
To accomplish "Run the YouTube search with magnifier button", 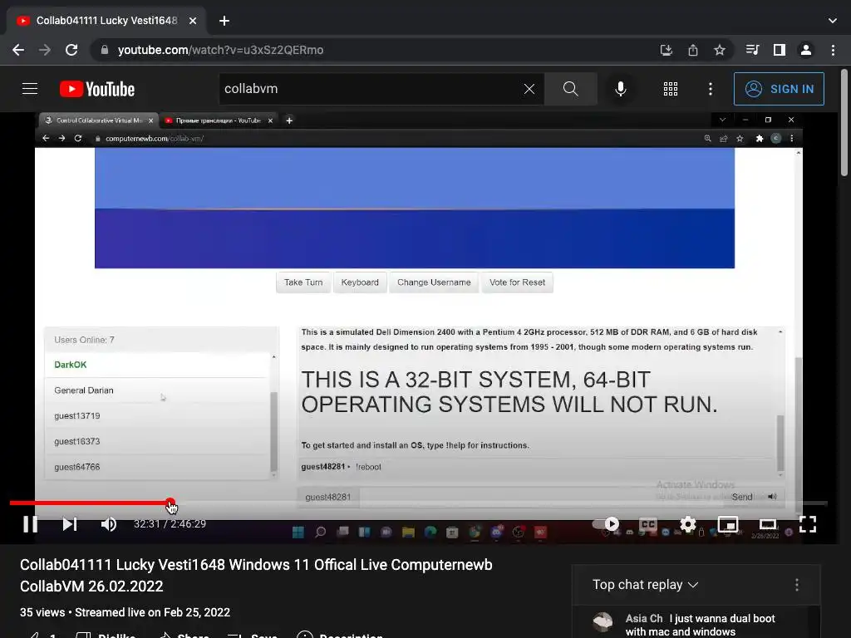I will [x=570, y=88].
